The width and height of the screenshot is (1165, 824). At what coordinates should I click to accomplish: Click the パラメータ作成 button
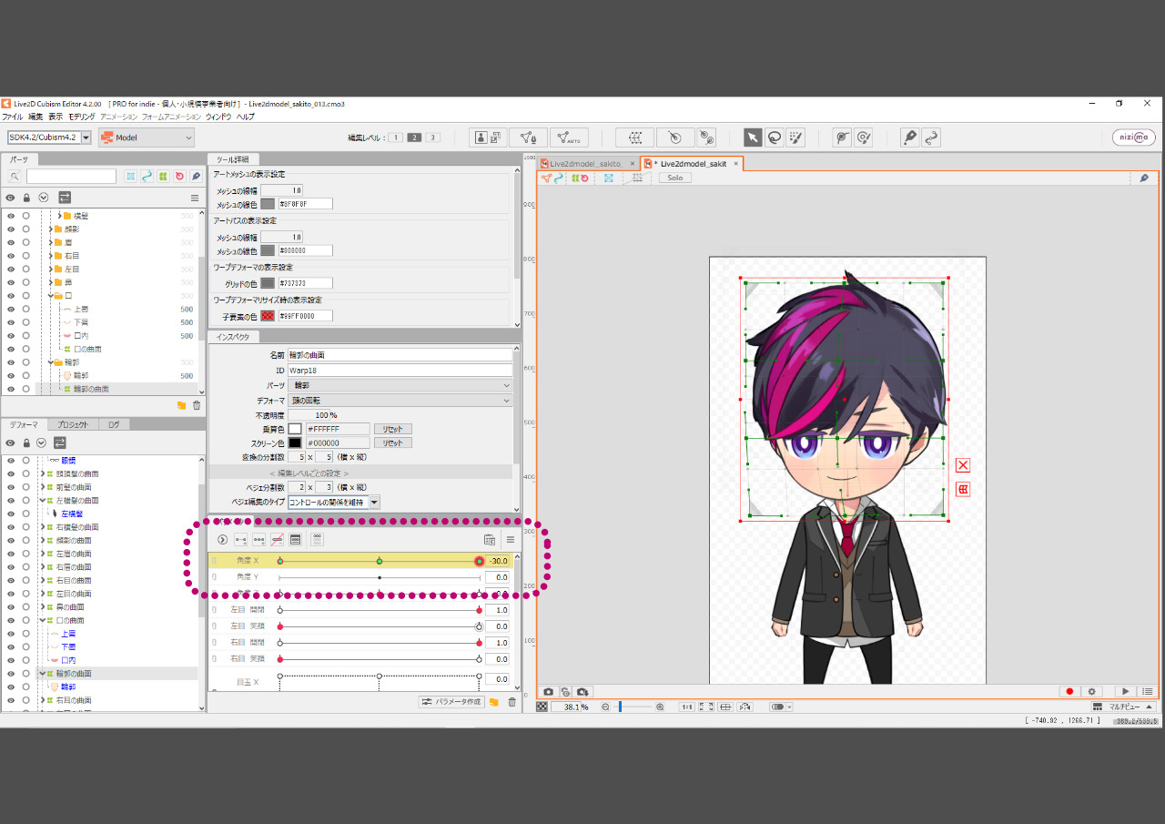point(451,702)
